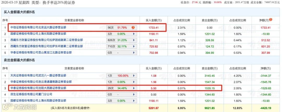Click sell amount 124.72
Viewport: 282px width, 112px height.
[x=209, y=46]
